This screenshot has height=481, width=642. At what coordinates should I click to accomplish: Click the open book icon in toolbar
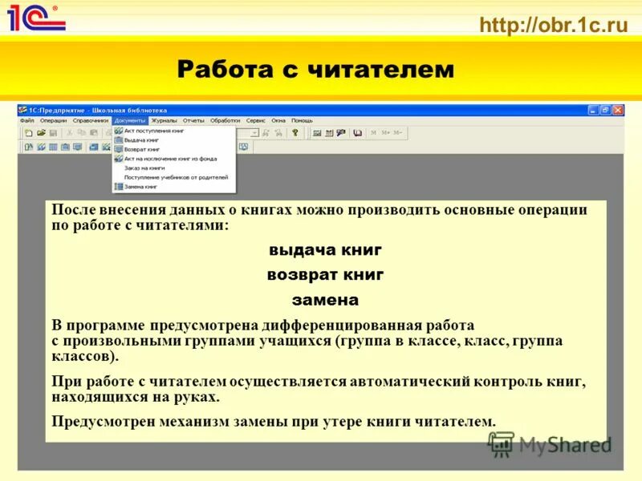(358, 133)
